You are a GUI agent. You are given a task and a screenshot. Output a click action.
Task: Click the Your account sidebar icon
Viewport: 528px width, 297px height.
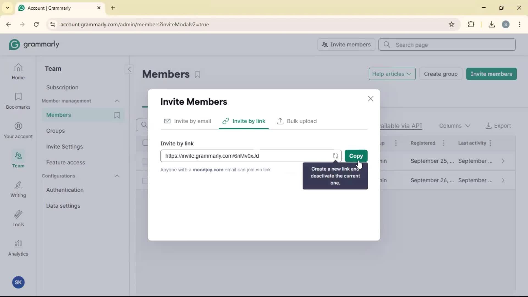[18, 130]
